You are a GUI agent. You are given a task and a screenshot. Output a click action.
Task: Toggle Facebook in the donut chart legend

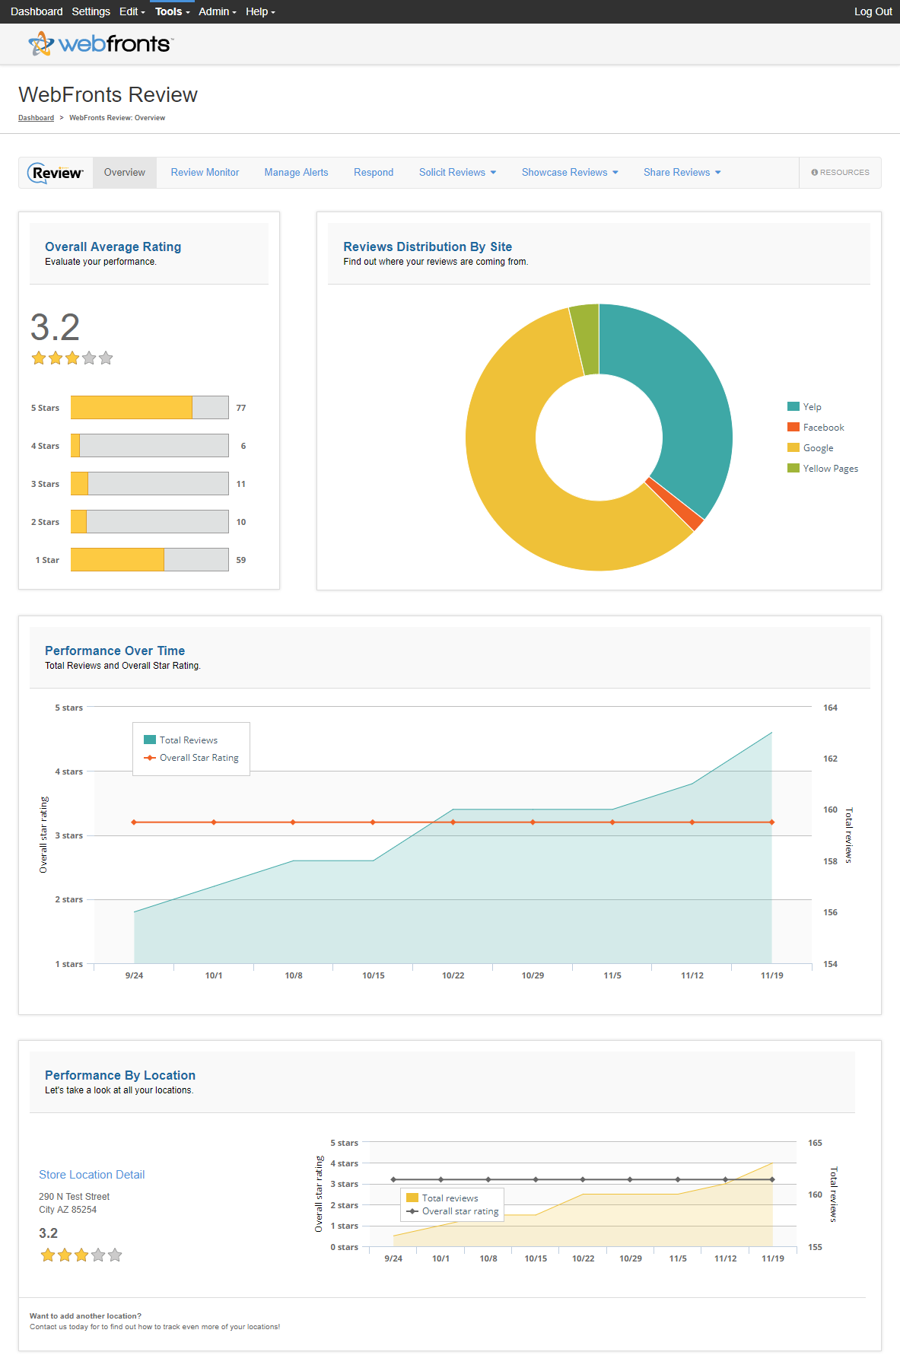[816, 428]
